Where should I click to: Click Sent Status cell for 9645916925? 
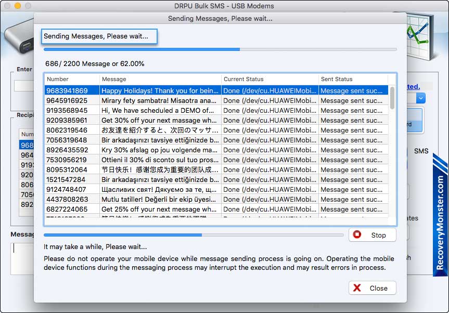click(x=353, y=101)
